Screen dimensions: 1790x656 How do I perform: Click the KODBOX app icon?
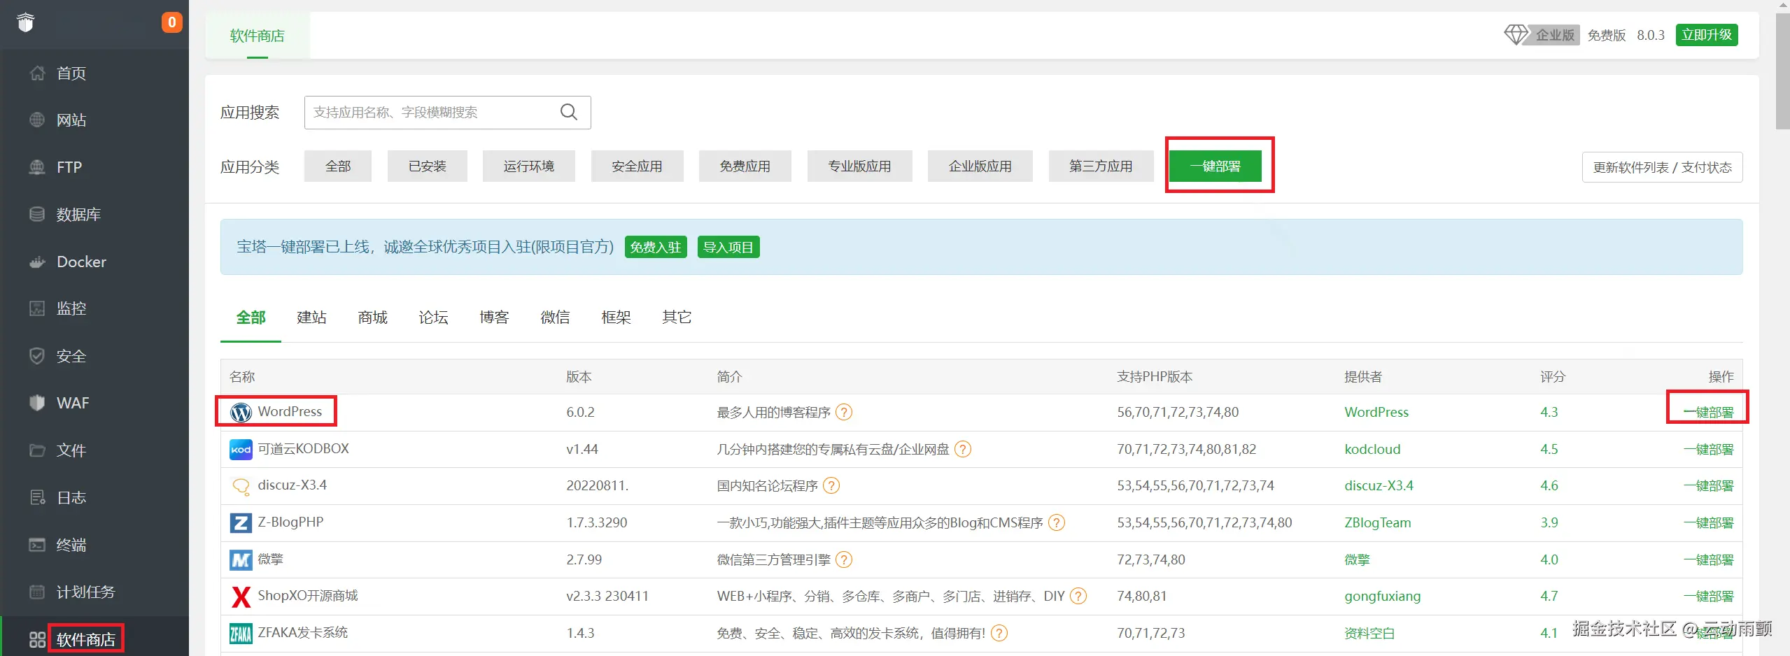coord(241,449)
